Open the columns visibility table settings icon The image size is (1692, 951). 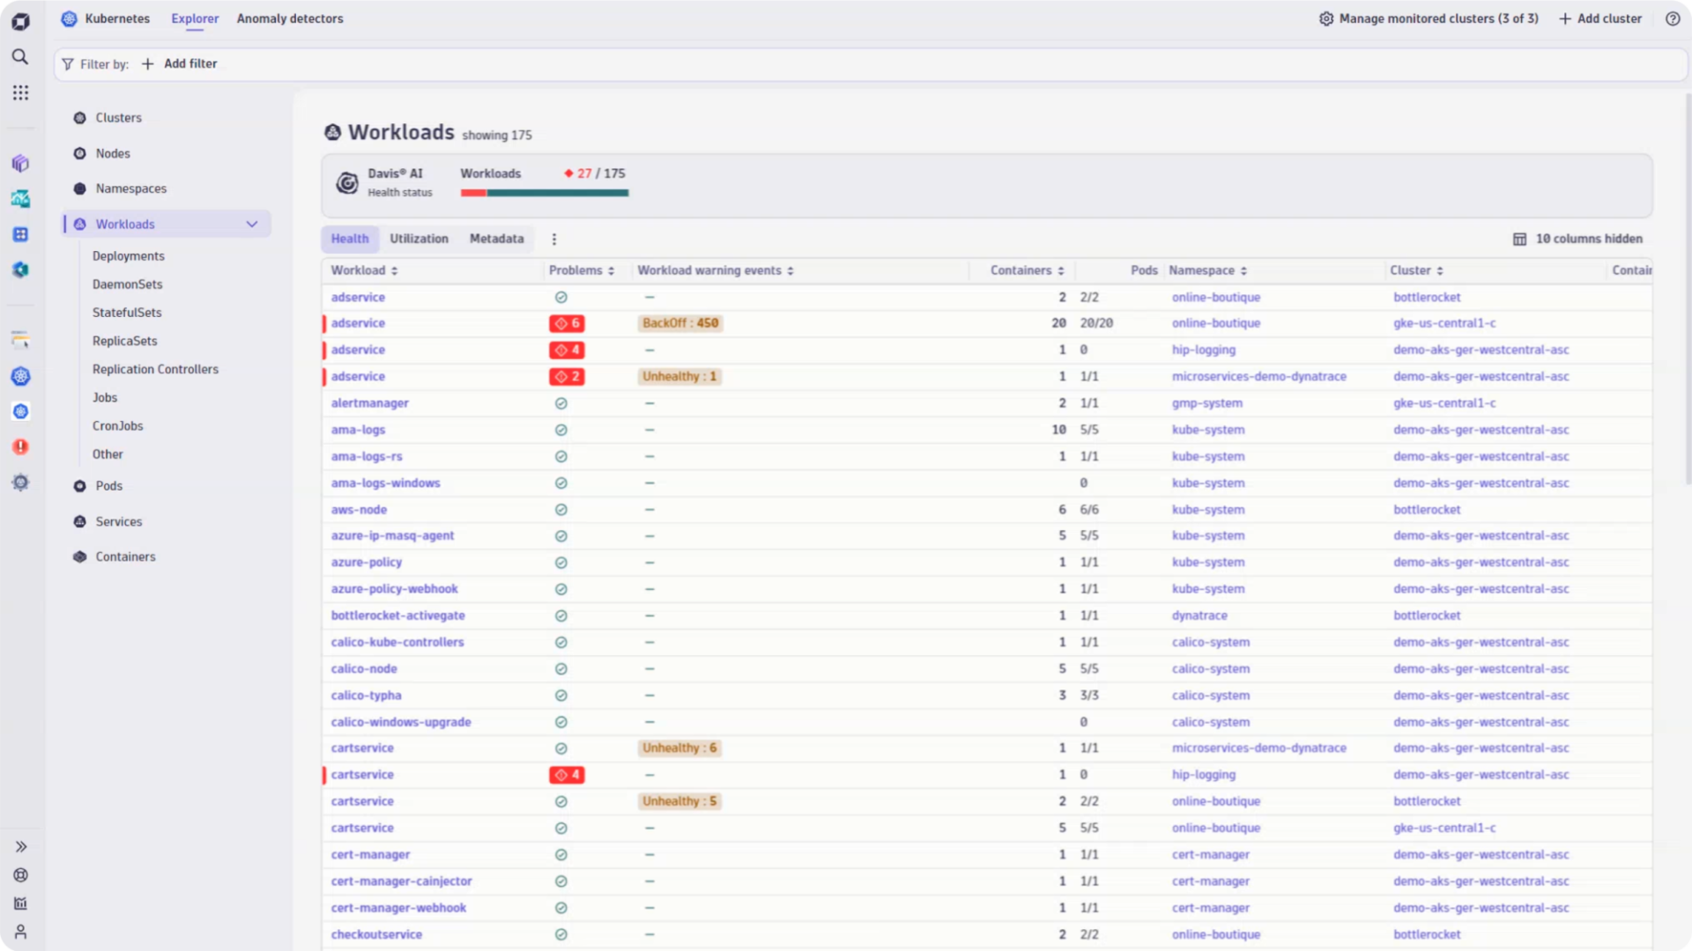(1519, 239)
